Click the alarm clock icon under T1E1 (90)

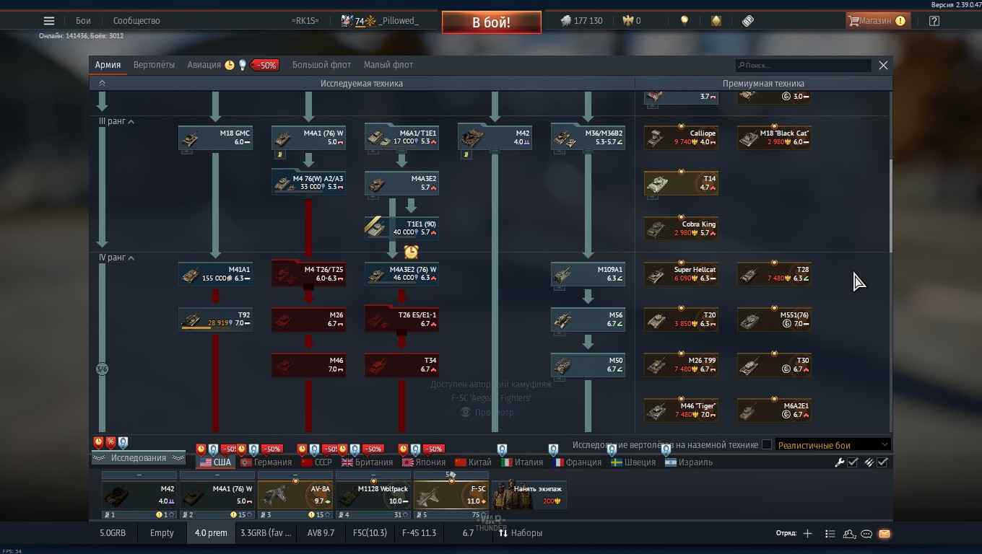(411, 251)
